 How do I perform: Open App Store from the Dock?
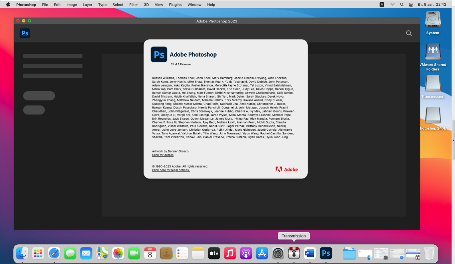point(262,253)
